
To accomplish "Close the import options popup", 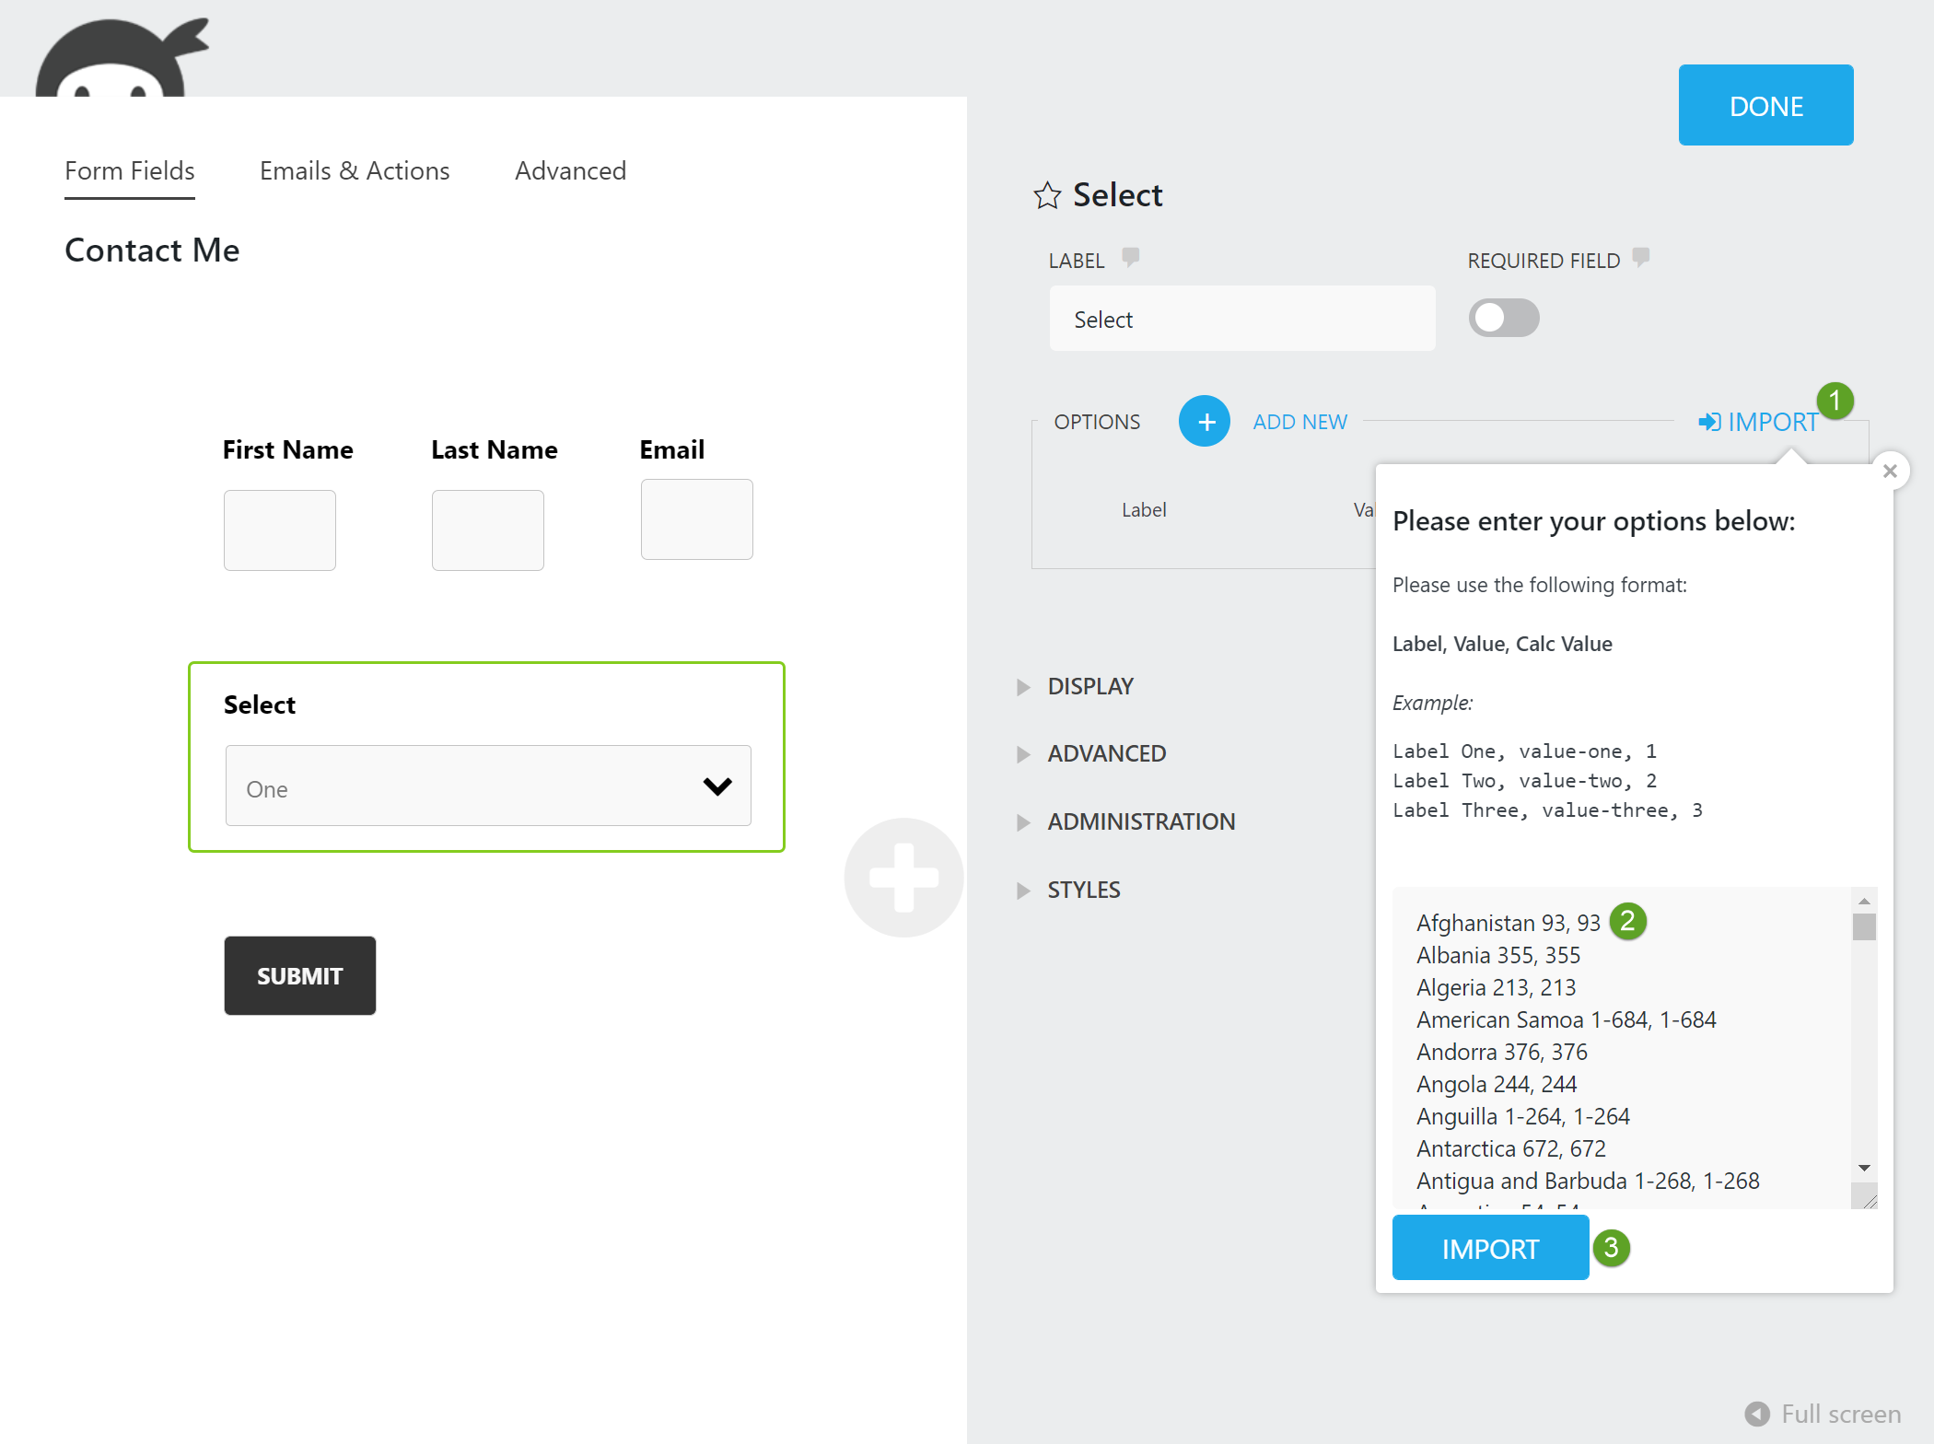I will pyautogui.click(x=1890, y=471).
